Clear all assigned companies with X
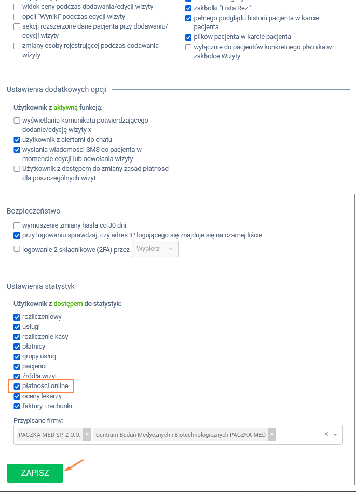This screenshot has width=356, height=492. pos(326,434)
